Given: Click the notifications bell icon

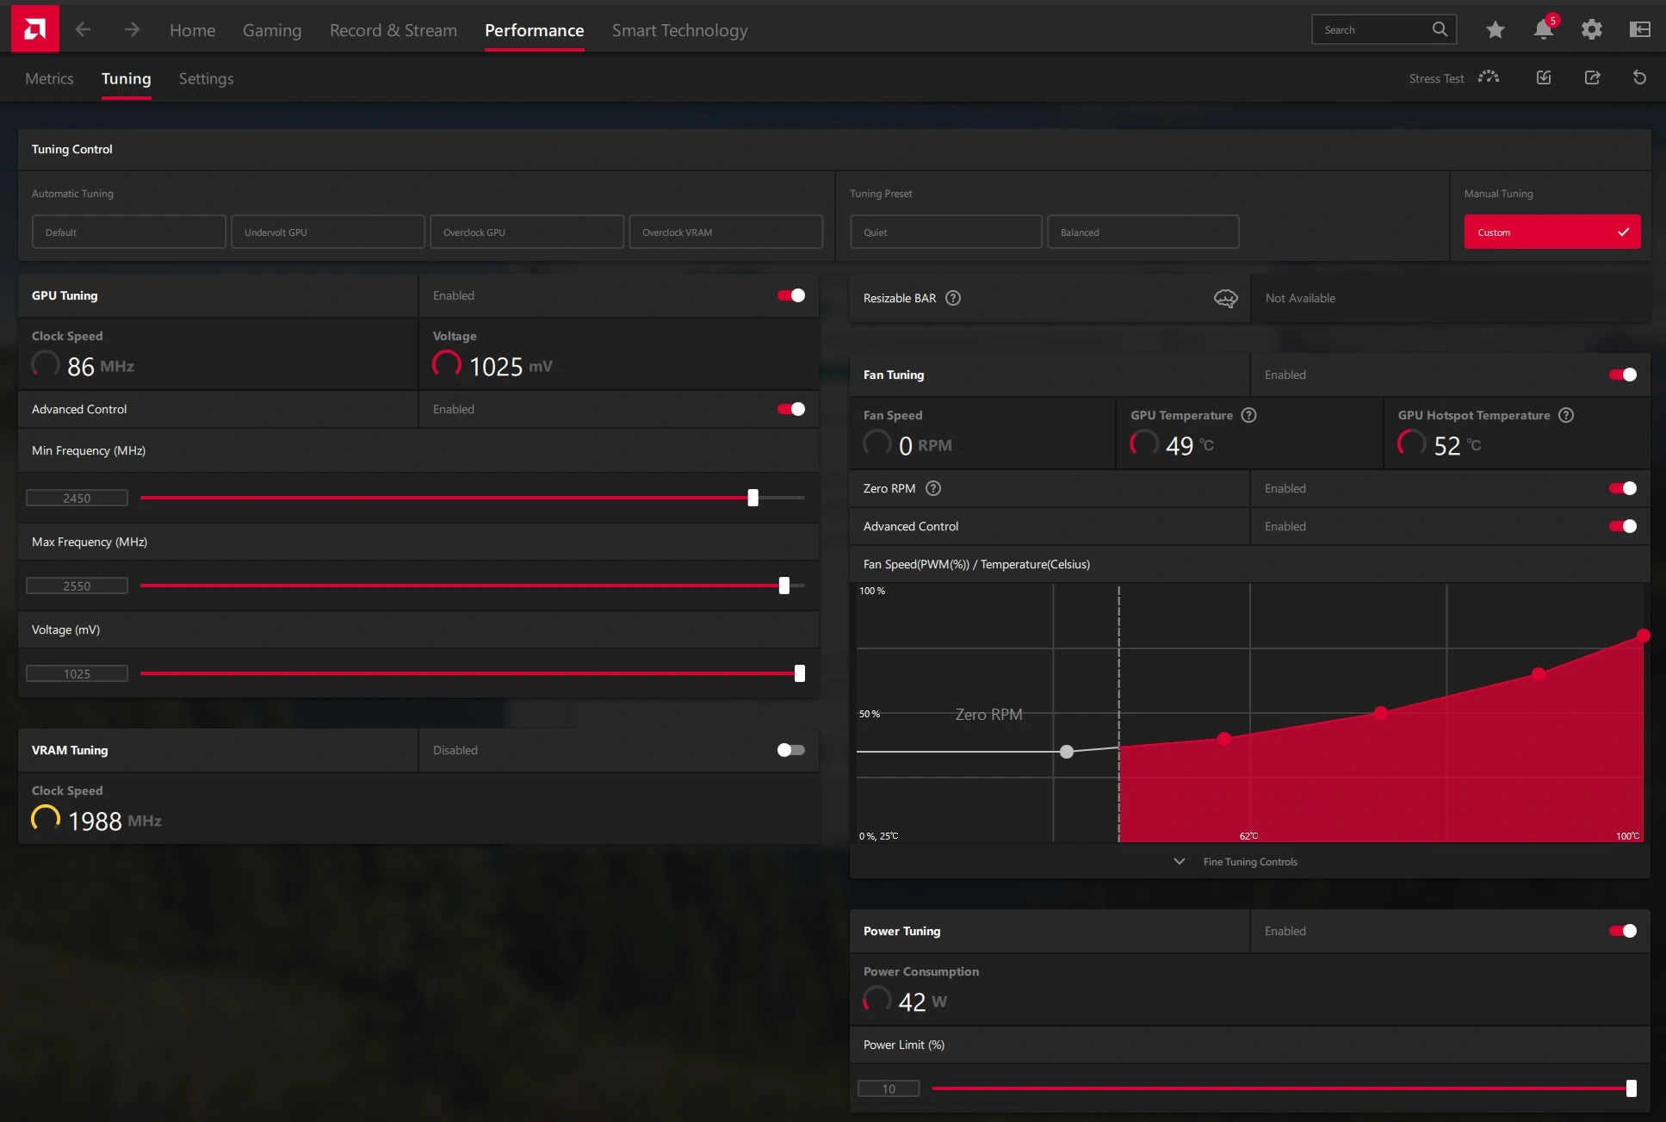Looking at the screenshot, I should pyautogui.click(x=1544, y=28).
